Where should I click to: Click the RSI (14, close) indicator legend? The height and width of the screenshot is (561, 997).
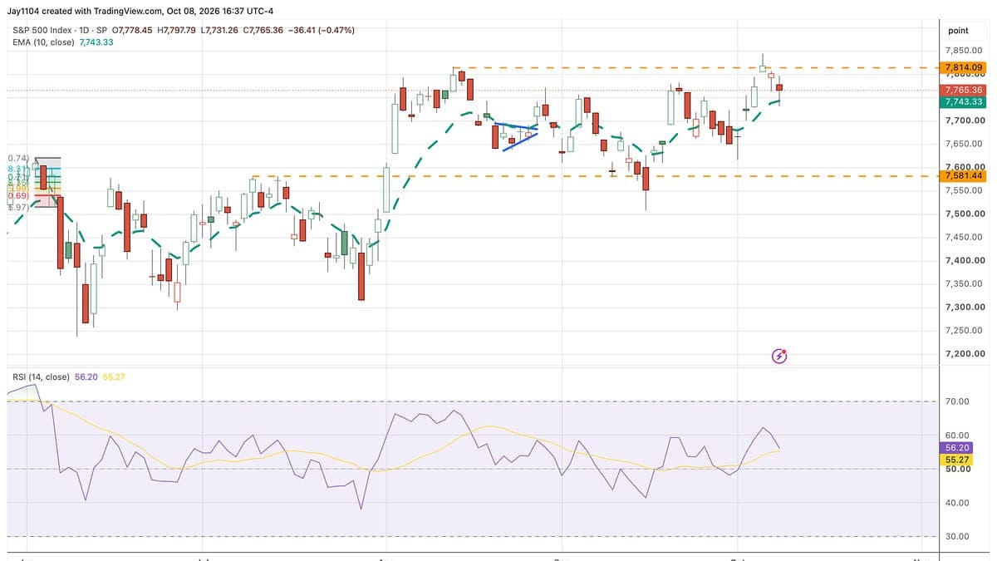click(x=42, y=376)
